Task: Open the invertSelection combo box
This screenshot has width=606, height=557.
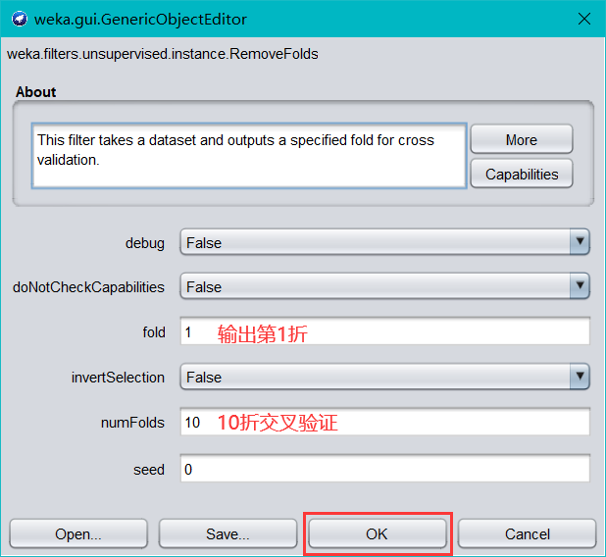Action: point(385,377)
